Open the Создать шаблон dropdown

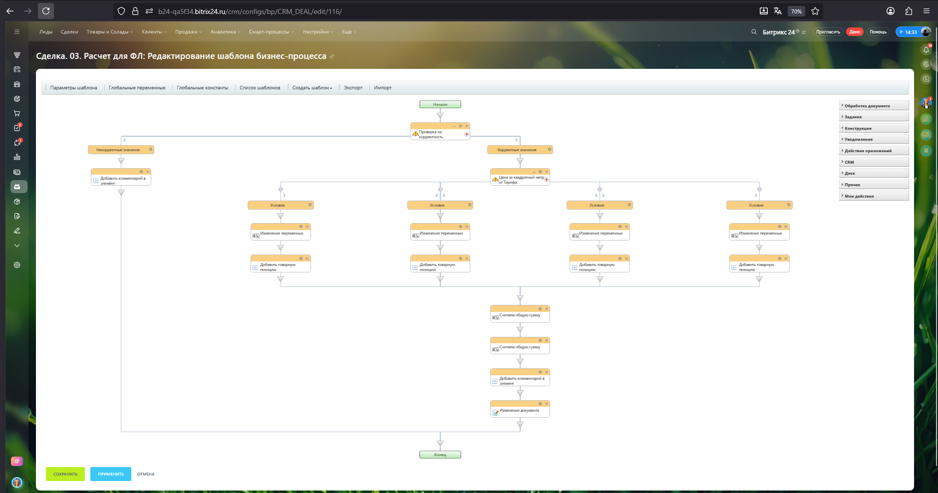click(x=312, y=88)
